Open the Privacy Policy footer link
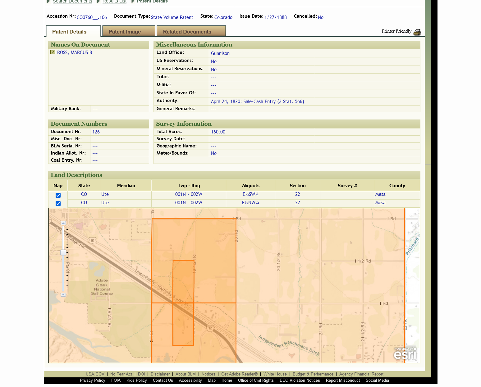This screenshot has height=387, width=481. point(93,380)
